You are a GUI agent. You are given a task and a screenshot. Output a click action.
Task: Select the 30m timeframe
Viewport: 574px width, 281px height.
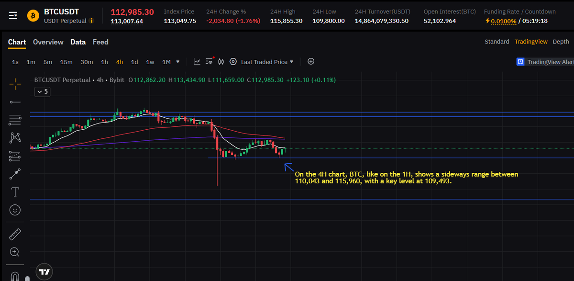[87, 62]
